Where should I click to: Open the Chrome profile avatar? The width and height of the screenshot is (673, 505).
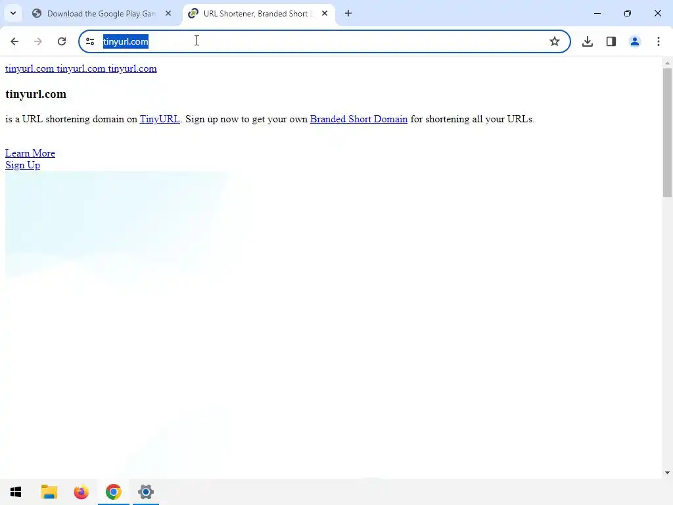pos(635,41)
